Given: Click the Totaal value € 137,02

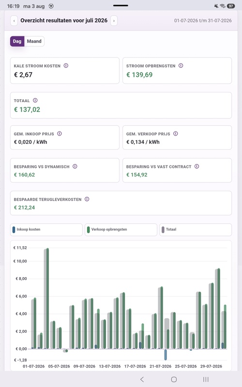Looking at the screenshot, I should tap(27, 110).
